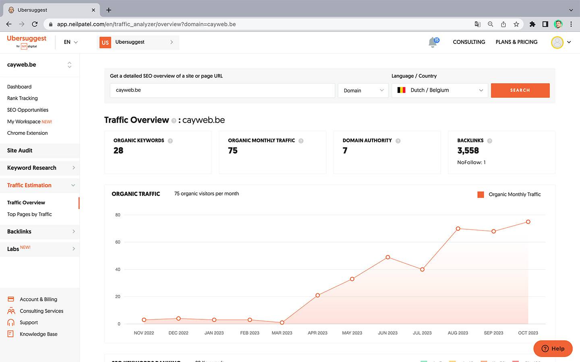Click the NoFollow: 1 text

point(471,162)
